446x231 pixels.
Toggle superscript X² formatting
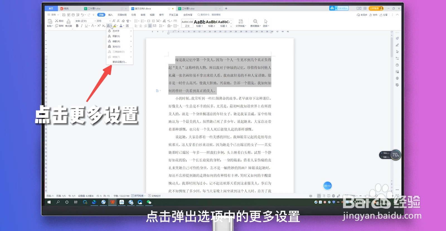pyautogui.click(x=99, y=26)
